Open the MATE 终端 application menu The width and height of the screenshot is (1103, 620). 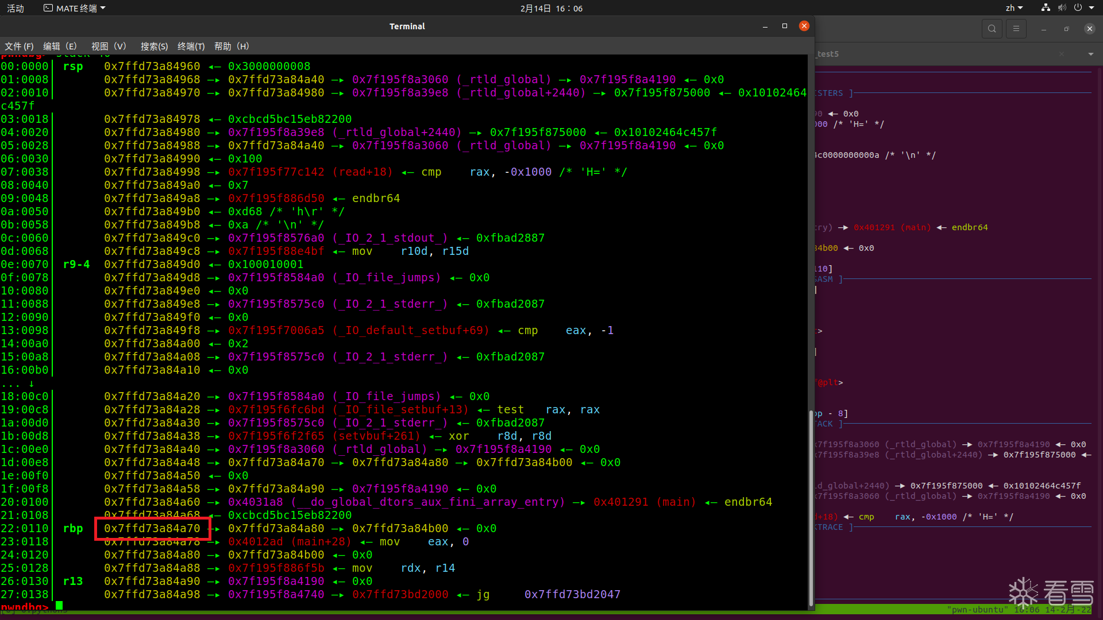pyautogui.click(x=75, y=8)
